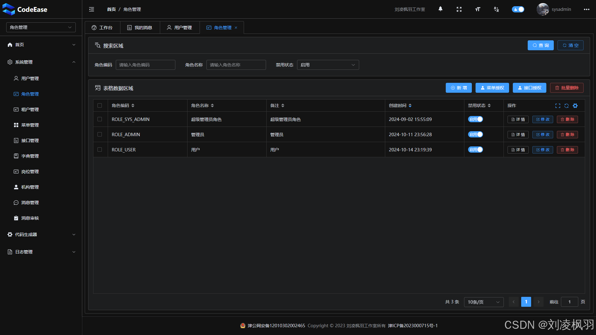
Task: Click the table fullscreen expand icon
Action: pos(558,106)
